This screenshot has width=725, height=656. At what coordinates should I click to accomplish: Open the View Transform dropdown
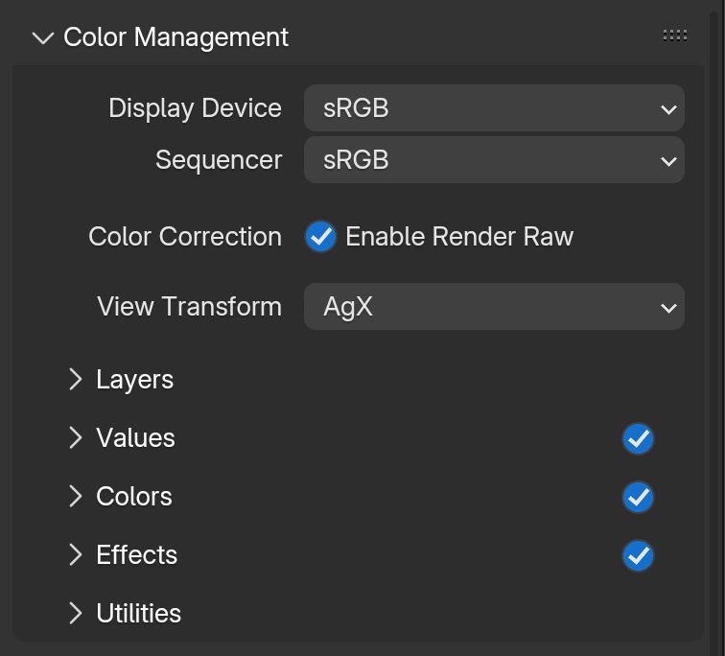coord(494,307)
